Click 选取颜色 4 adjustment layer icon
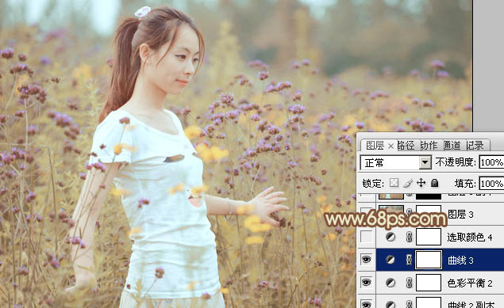The width and height of the screenshot is (504, 308). (x=391, y=237)
